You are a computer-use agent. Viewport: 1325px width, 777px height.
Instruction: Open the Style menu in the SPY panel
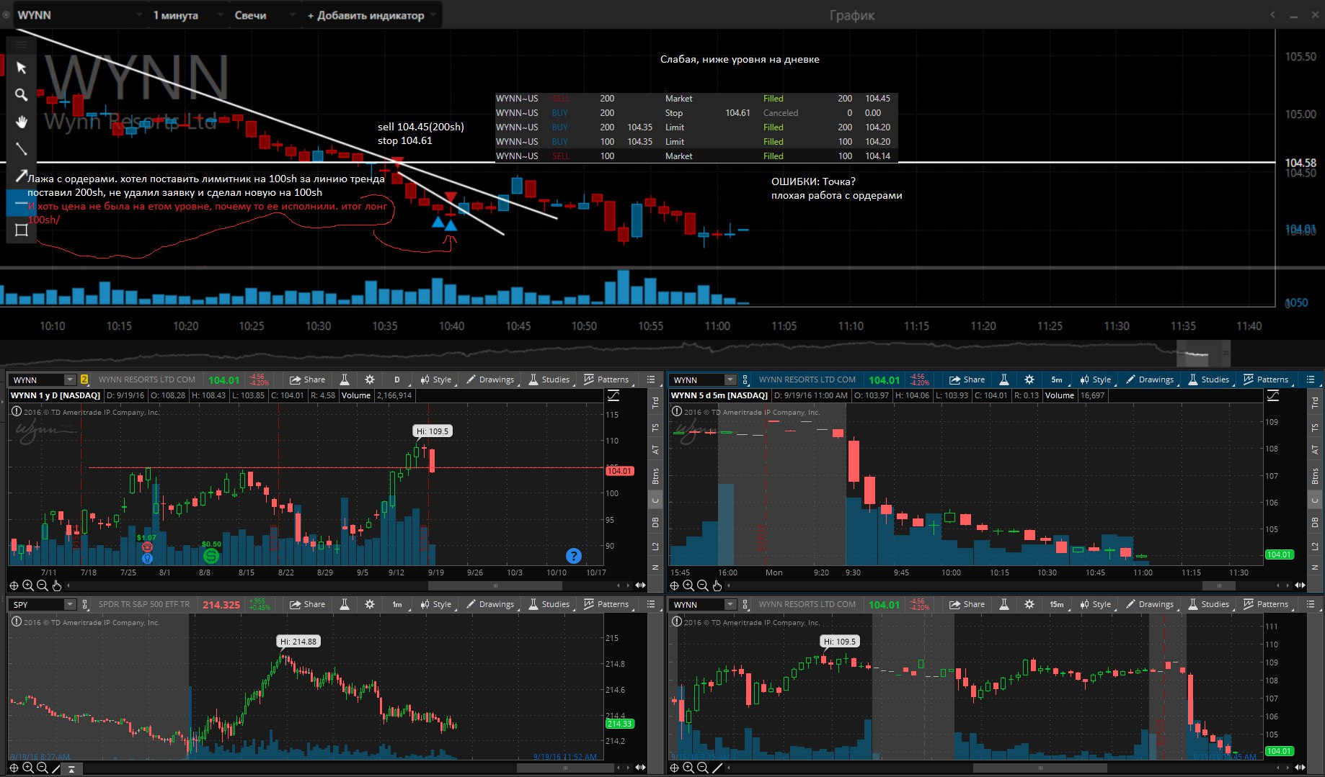(x=436, y=604)
